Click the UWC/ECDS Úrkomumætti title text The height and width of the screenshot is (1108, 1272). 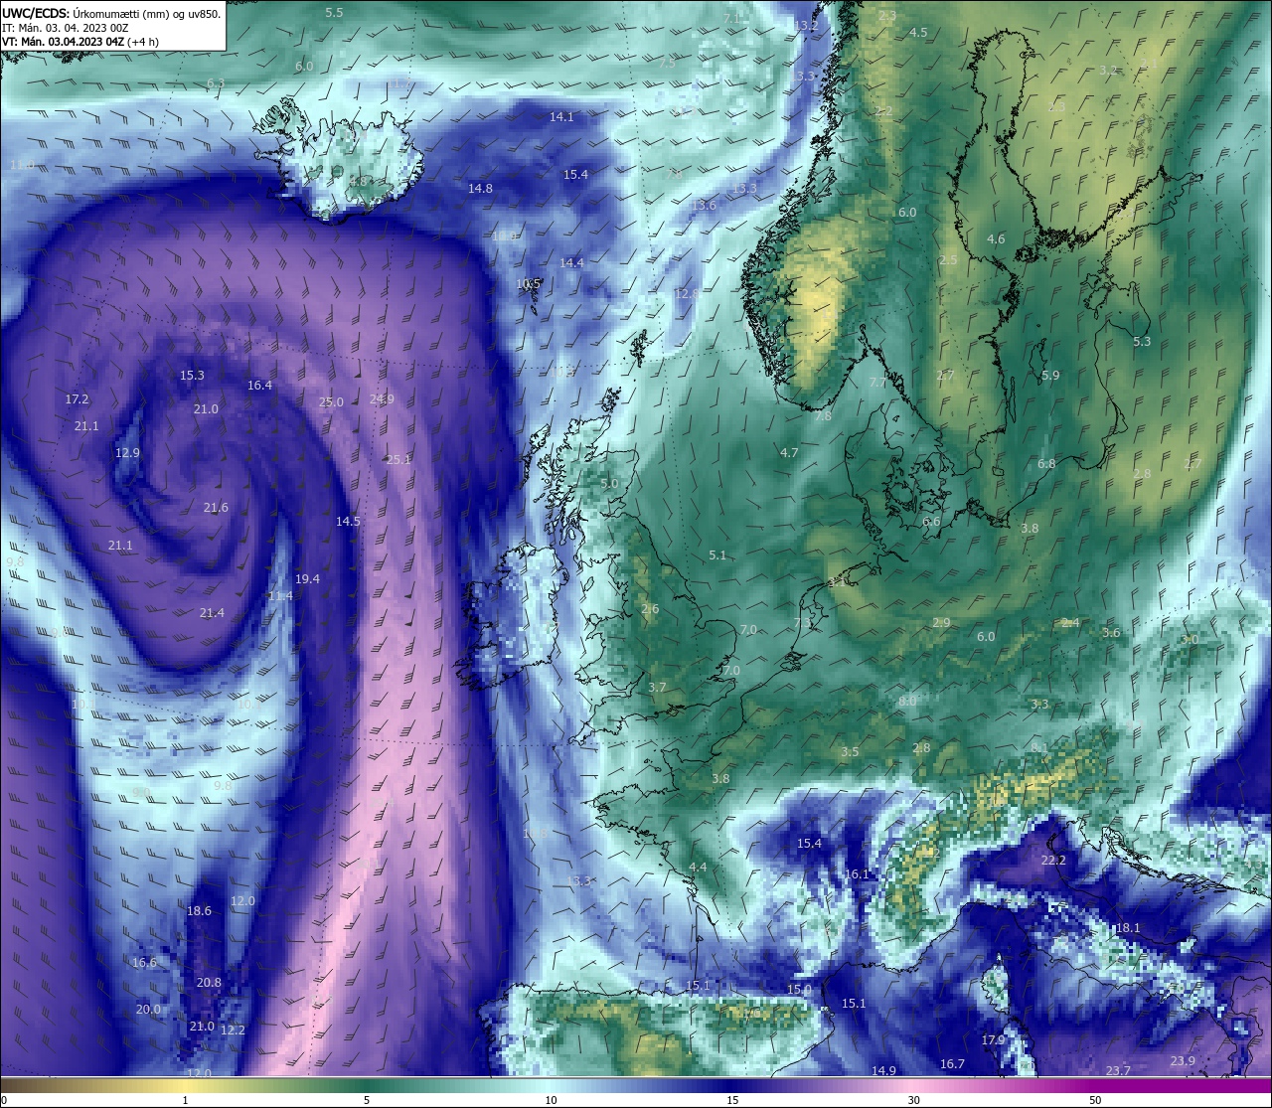tap(111, 13)
